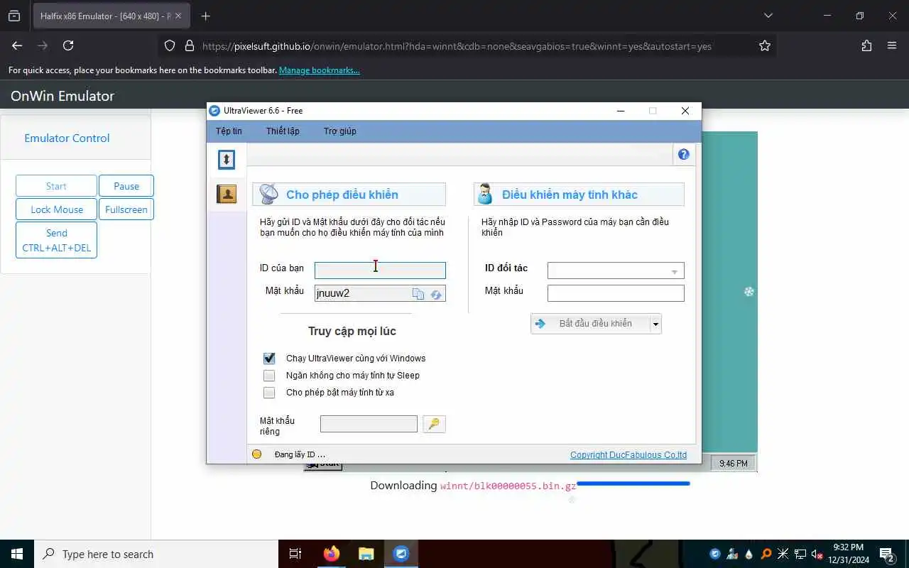The image size is (909, 568).
Task: Switch emulator to Fullscreen
Action: pos(126,209)
